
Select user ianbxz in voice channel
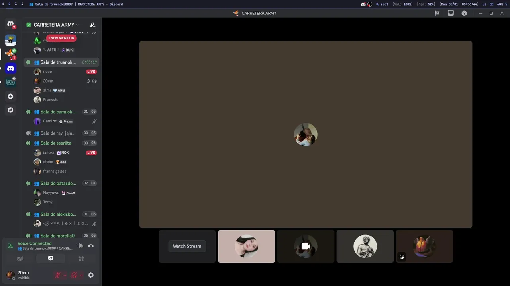click(65, 153)
